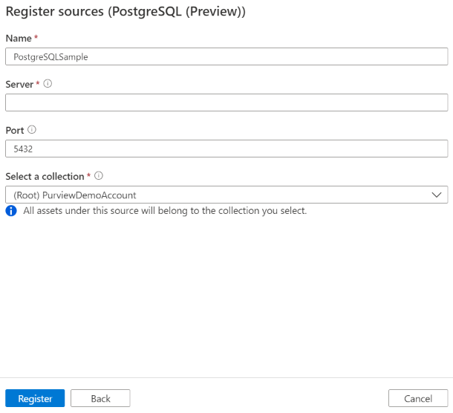Click the Port field showing 5432
This screenshot has width=453, height=413.
[226, 149]
